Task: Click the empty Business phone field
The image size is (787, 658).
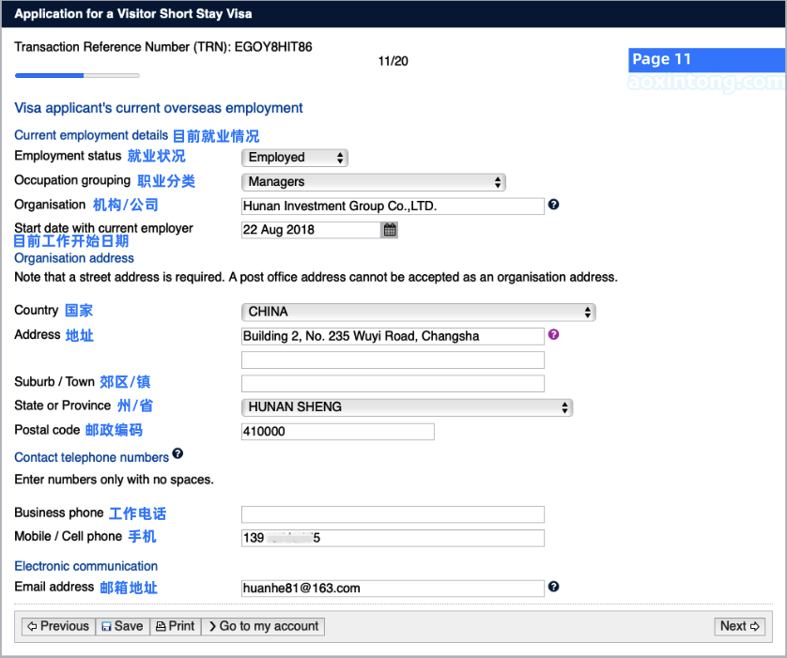Action: pos(393,514)
